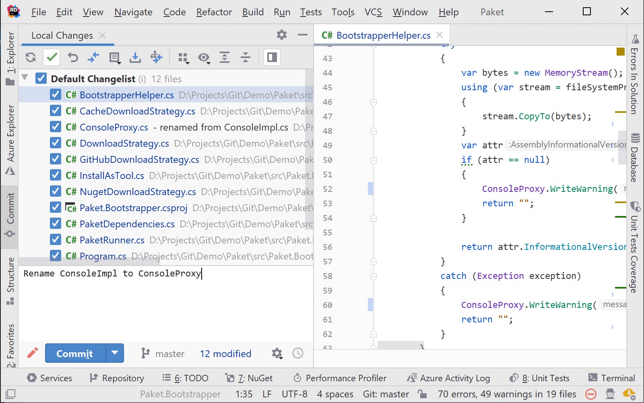The width and height of the screenshot is (644, 403).
Task: Click the Update project arrows icon
Action: [x=156, y=58]
